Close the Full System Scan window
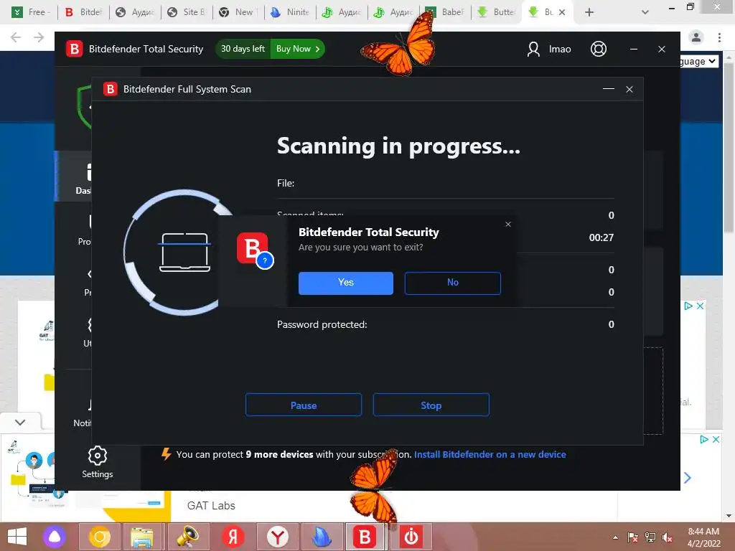Screen dimensions: 735x551 pos(629,89)
